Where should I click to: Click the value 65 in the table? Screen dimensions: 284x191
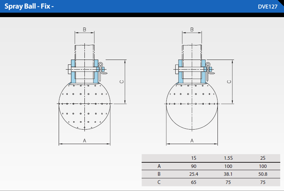(194, 182)
